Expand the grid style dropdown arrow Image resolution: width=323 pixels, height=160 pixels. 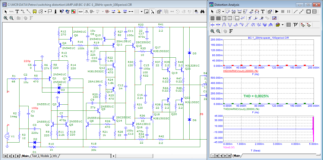tap(142, 11)
